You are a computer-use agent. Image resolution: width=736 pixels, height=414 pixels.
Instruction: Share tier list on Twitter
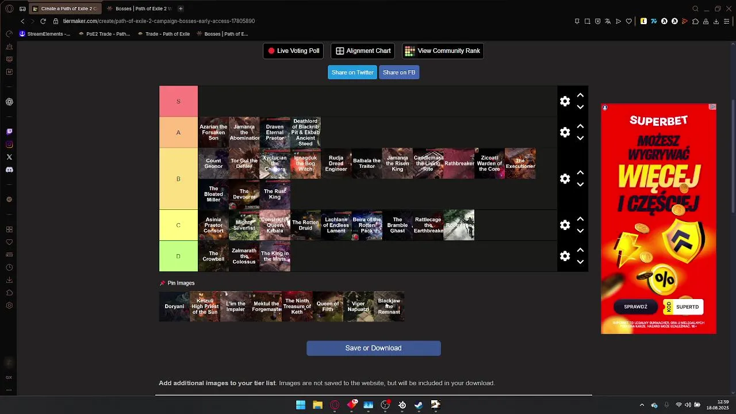point(352,72)
